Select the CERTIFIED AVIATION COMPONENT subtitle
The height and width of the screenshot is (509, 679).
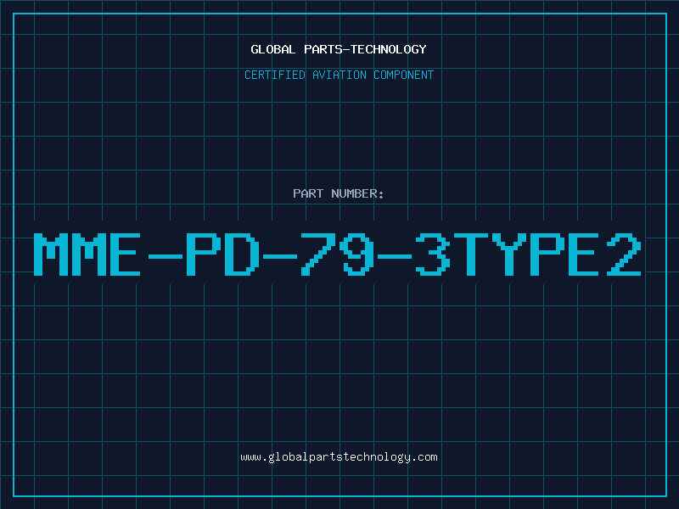(339, 75)
